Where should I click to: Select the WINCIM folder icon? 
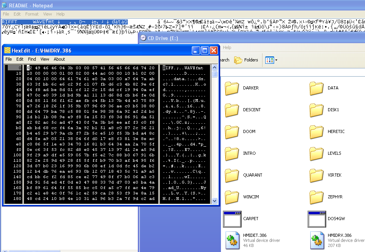click(232, 197)
